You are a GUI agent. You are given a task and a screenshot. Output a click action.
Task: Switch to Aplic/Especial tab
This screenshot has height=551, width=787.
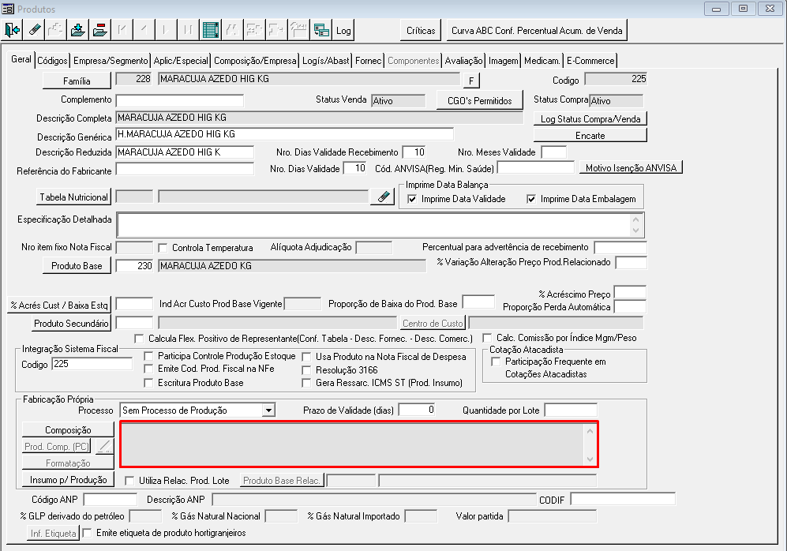click(181, 61)
